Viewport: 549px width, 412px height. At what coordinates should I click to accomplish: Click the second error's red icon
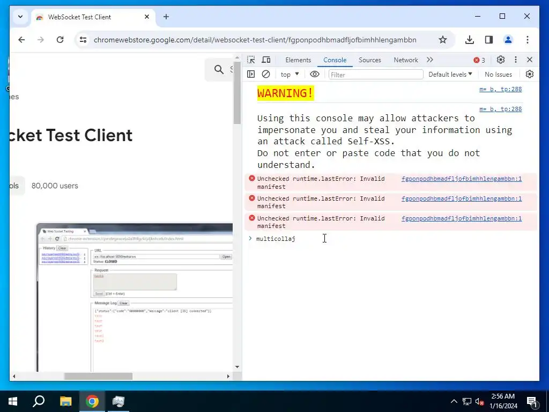[x=252, y=198]
